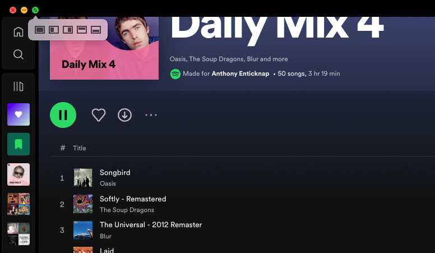Open Anthony Enticknap profile link
The image size is (435, 253).
[240, 73]
